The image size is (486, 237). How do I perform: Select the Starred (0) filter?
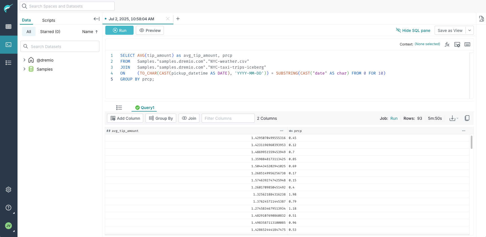[50, 32]
